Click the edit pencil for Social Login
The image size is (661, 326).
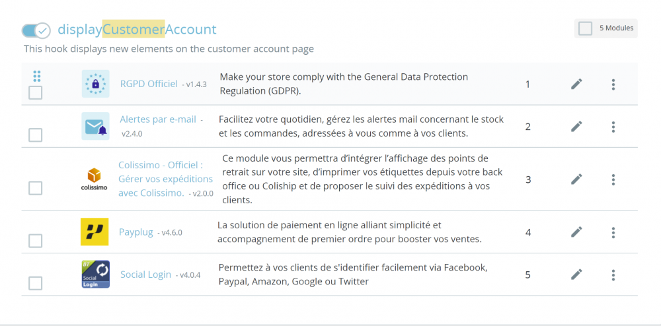(576, 274)
